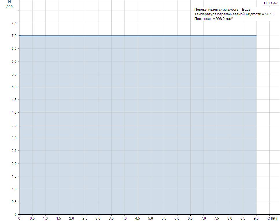Click the empty white area right of the curve
The width and height of the screenshot is (280, 221).
pos(268,116)
